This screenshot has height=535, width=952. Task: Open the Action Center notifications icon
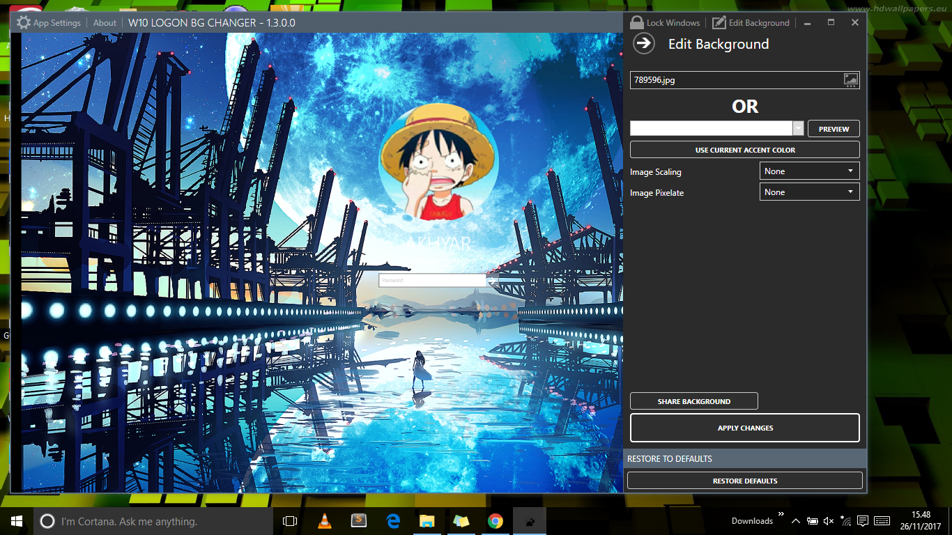[x=862, y=521]
